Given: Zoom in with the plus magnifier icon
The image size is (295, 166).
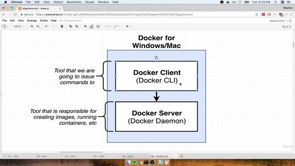Looking at the screenshot, I should pos(32,26).
